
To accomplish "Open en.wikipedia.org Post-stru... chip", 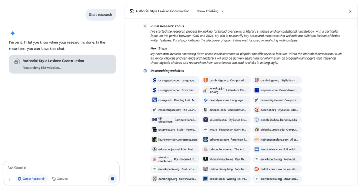I will pos(175,169).
